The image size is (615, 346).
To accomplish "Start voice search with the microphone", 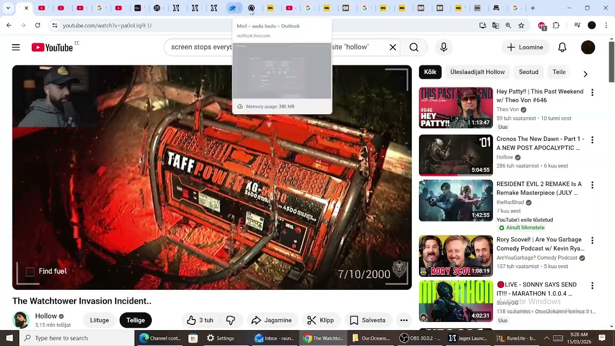I will coord(443,47).
